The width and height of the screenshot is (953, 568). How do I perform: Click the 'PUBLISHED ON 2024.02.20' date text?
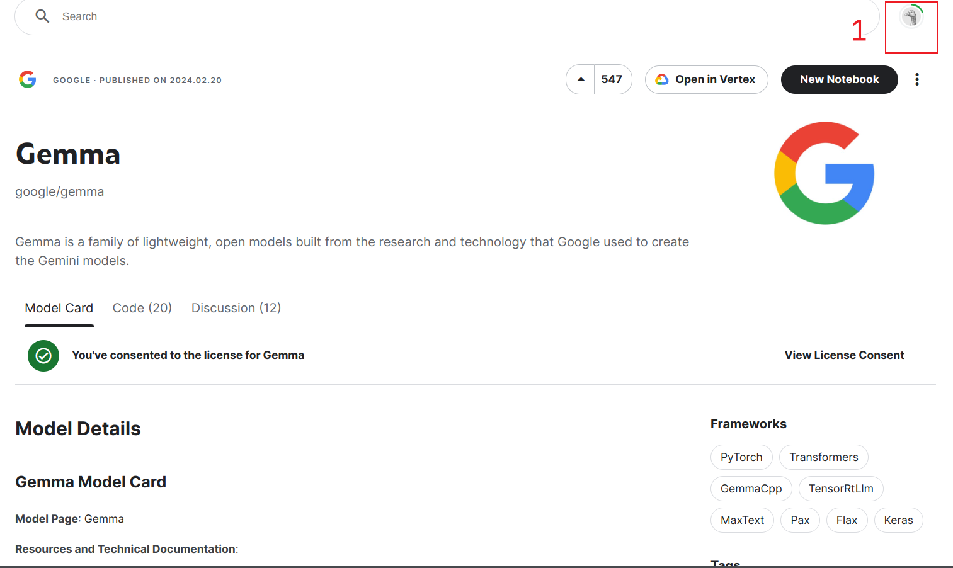161,81
